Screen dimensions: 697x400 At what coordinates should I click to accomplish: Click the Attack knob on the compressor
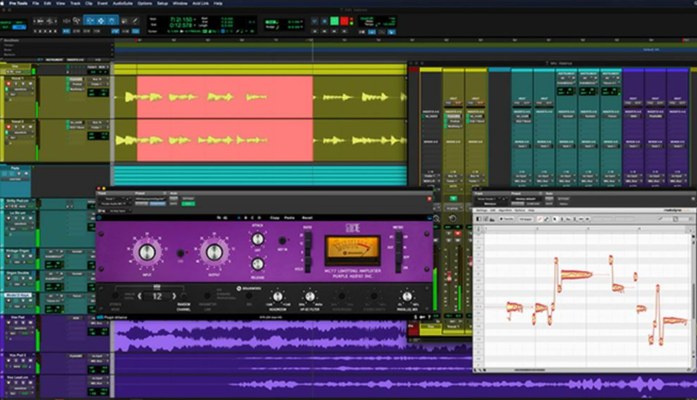pos(257,239)
